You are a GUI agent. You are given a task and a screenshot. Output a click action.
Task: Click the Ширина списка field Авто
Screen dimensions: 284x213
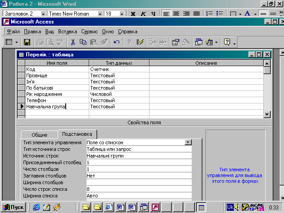(139, 196)
